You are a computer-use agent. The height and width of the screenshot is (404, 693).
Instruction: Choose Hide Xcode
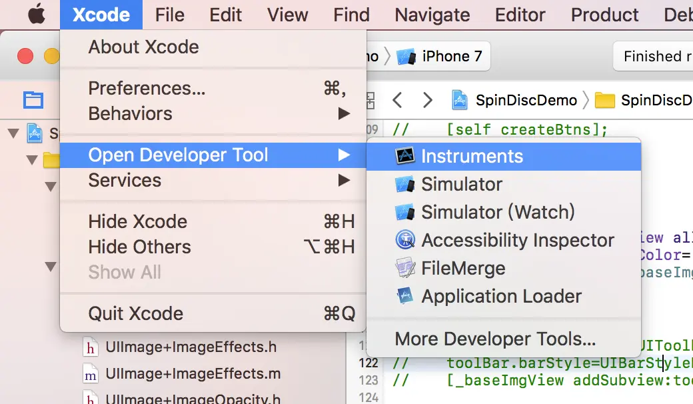coord(213,221)
